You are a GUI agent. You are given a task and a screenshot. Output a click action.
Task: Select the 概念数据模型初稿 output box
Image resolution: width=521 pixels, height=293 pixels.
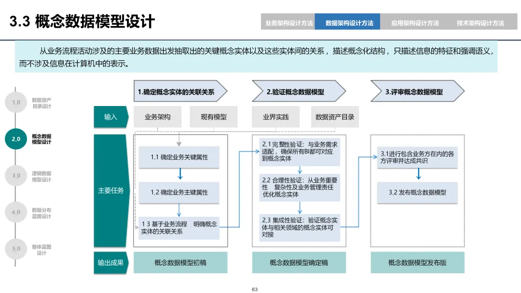tap(180, 263)
